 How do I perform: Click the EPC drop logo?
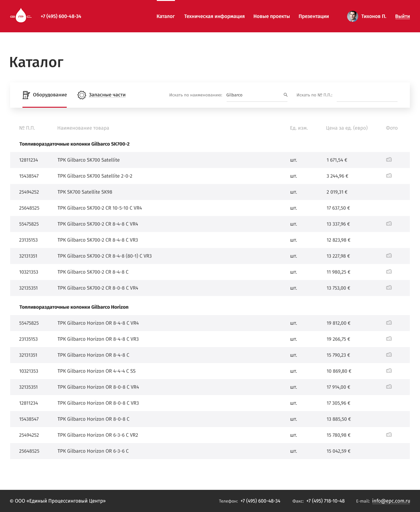click(21, 16)
